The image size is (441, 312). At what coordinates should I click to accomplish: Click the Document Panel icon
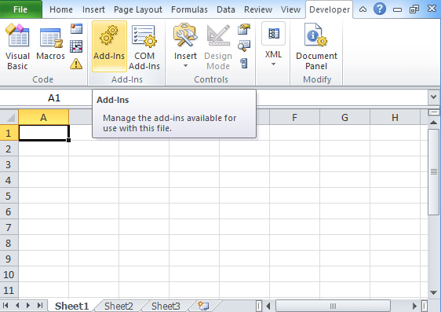(316, 46)
